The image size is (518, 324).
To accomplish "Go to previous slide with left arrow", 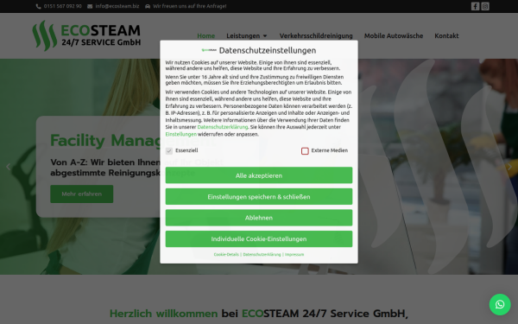I will 9,167.
